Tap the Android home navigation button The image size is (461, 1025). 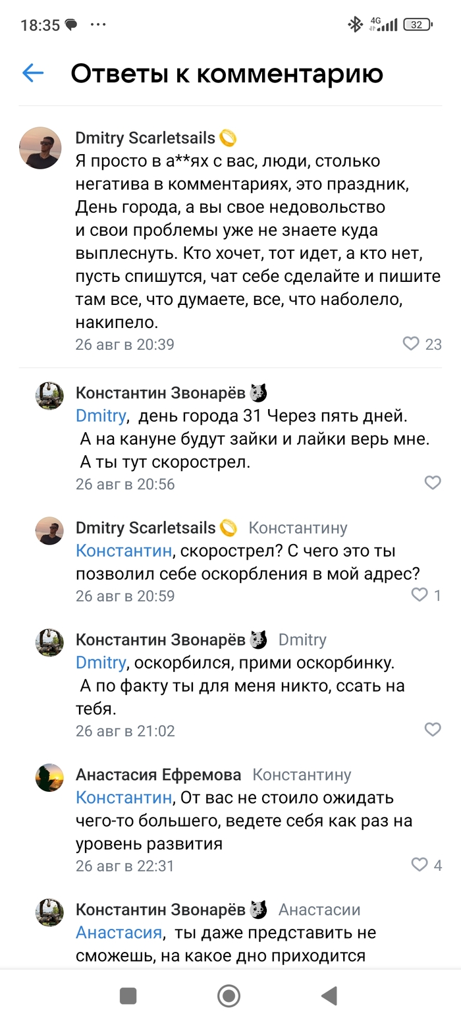(229, 995)
